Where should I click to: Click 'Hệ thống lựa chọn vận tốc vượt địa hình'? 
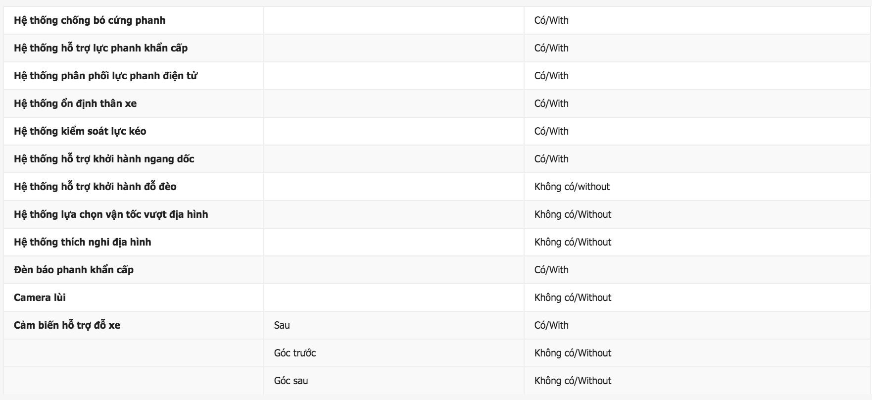[111, 214]
